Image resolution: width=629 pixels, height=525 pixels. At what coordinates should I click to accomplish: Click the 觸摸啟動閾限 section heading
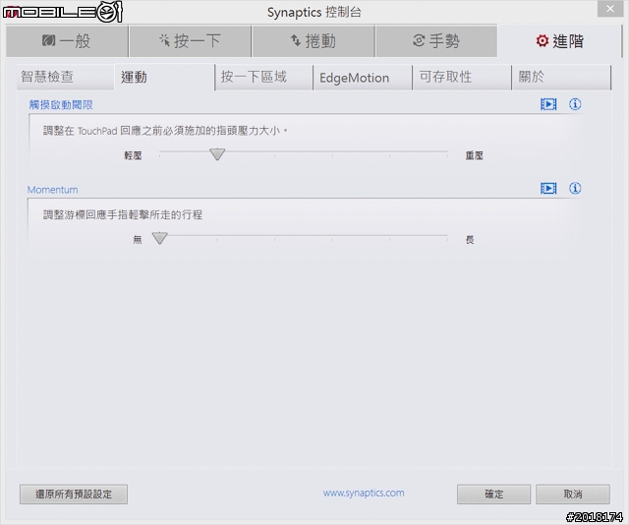click(x=61, y=105)
